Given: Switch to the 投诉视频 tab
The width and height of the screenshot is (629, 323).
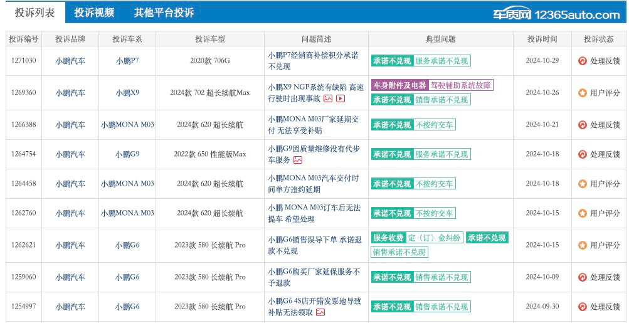Looking at the screenshot, I should pos(94,13).
